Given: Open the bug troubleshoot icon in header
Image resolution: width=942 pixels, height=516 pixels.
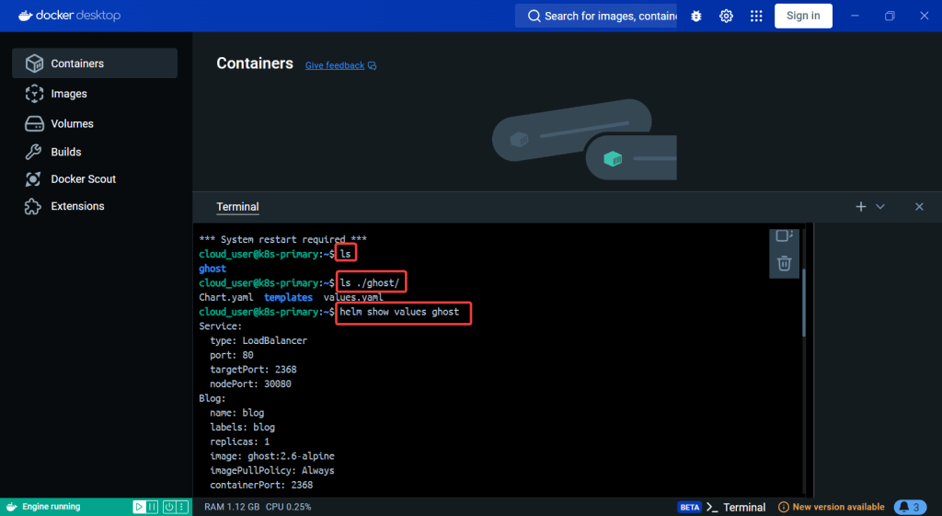Looking at the screenshot, I should tap(696, 16).
